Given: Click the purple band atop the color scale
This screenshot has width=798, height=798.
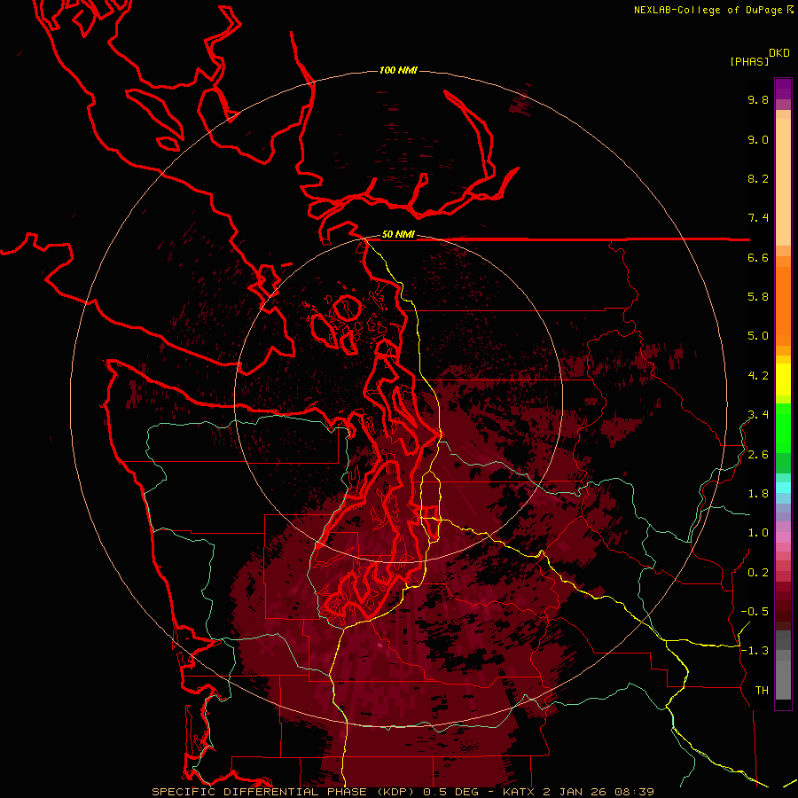Looking at the screenshot, I should (x=783, y=89).
